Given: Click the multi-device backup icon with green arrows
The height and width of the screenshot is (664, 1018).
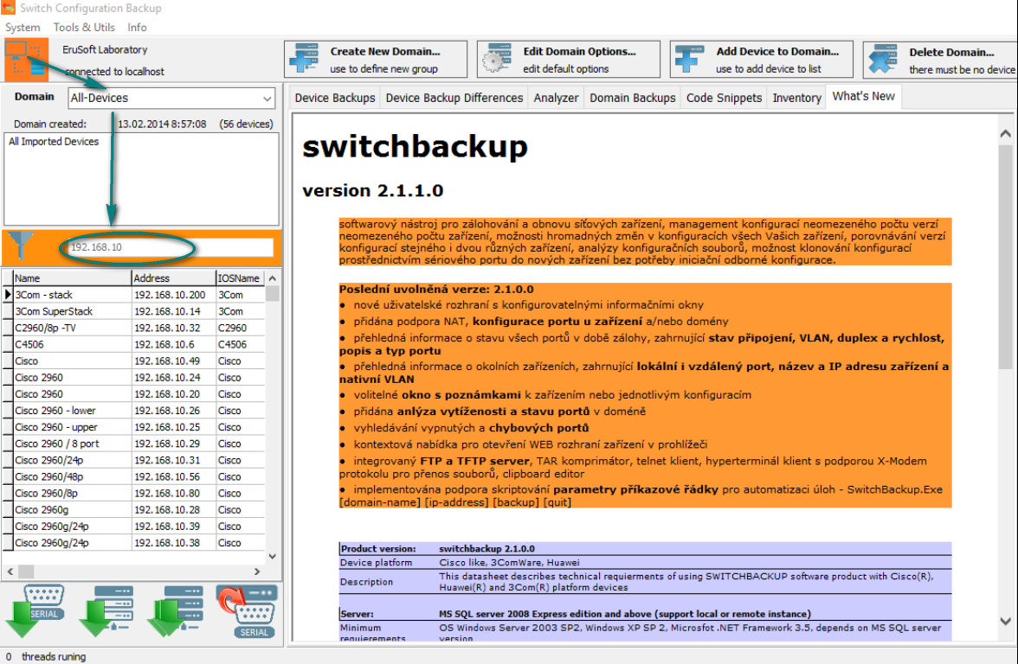Looking at the screenshot, I should (177, 610).
